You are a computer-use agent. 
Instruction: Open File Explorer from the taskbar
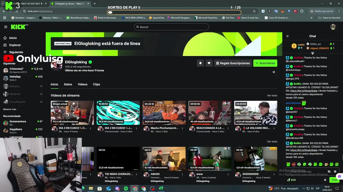click(x=91, y=189)
